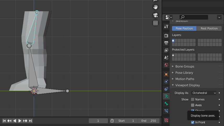Select Pose Position button
Viewport: 224px width, 126px height.
184,28
